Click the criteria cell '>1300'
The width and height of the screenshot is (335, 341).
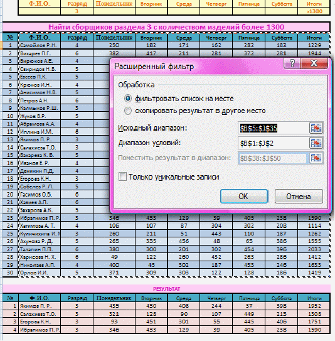[314, 11]
